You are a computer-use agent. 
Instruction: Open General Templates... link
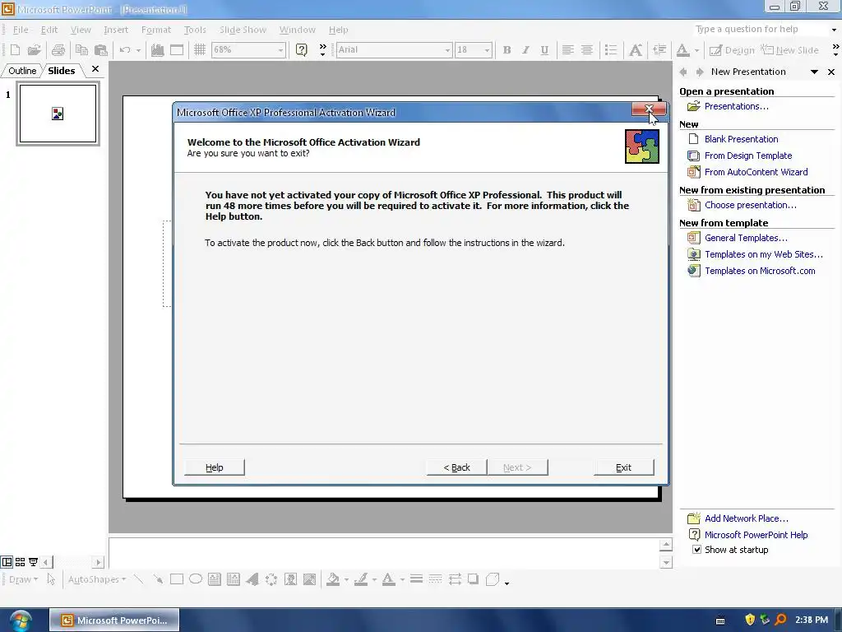tap(746, 238)
